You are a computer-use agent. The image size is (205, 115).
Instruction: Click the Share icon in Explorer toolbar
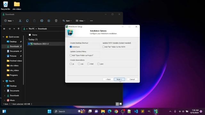pos(49,21)
